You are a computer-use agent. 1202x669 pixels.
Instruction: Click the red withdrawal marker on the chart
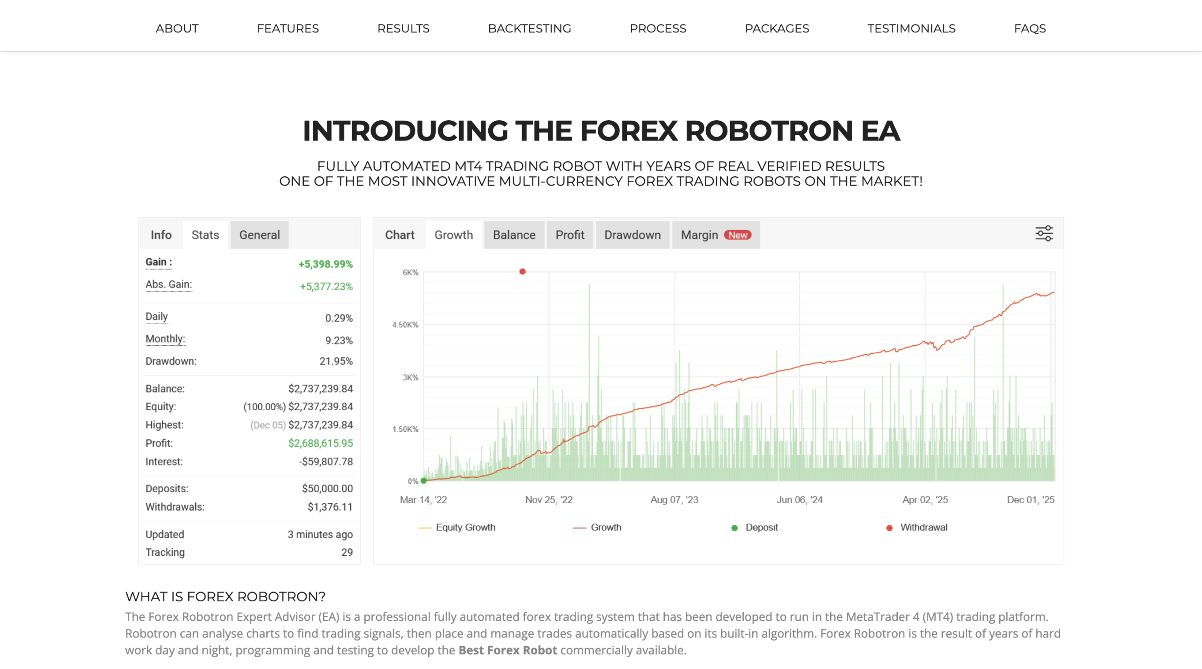pyautogui.click(x=522, y=272)
